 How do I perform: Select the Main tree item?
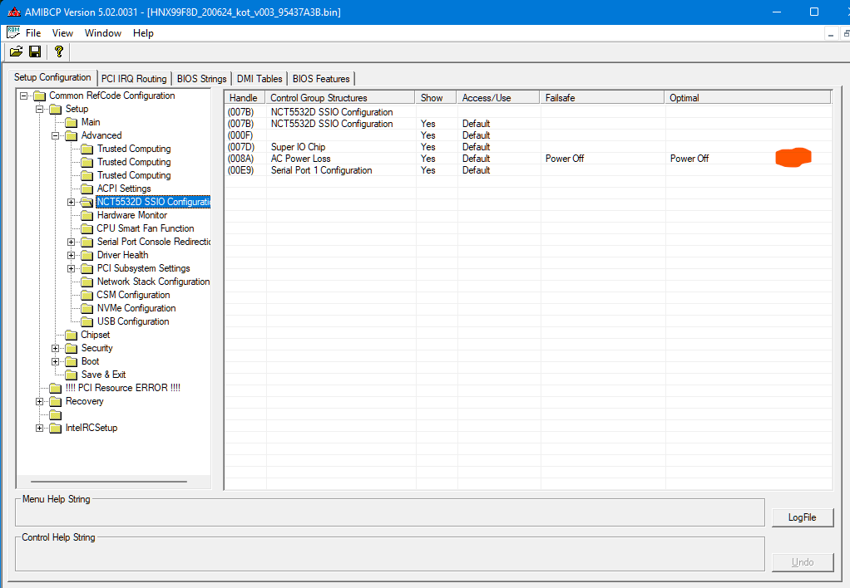point(91,122)
